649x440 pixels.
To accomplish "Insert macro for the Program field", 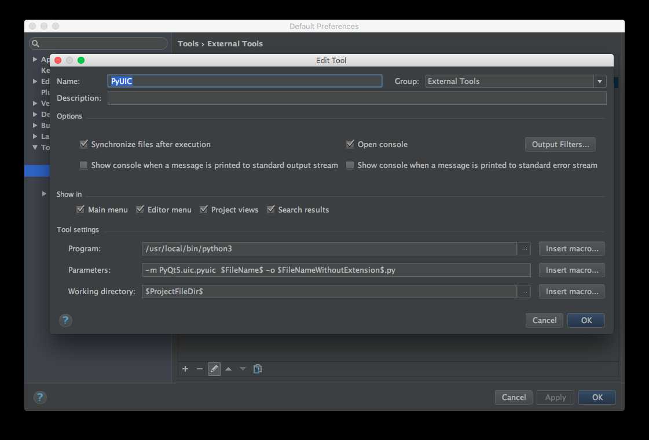I will (x=572, y=249).
